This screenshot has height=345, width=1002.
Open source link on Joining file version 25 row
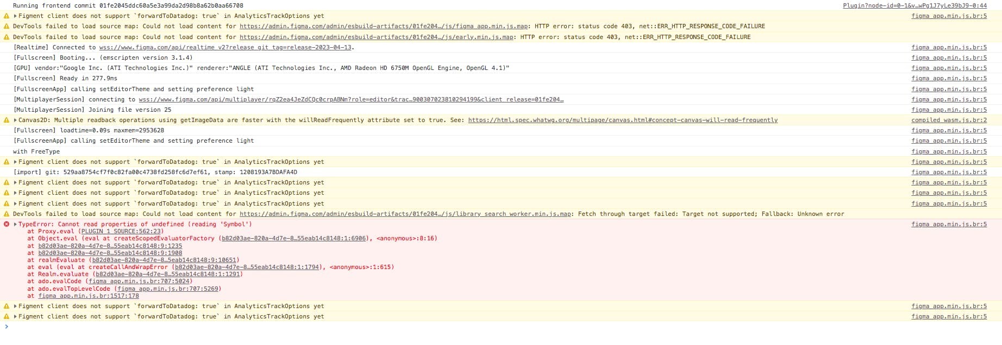point(949,110)
